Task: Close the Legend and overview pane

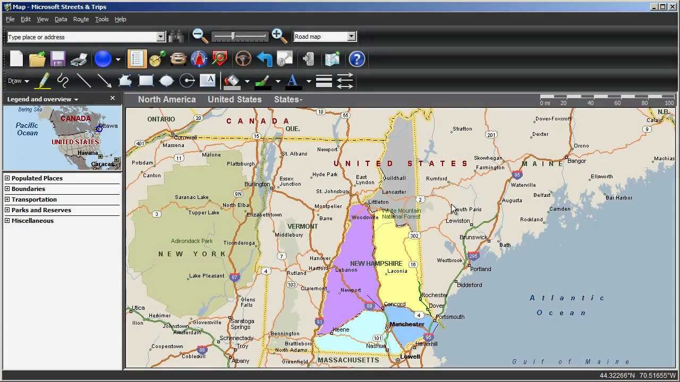Action: 113,98
